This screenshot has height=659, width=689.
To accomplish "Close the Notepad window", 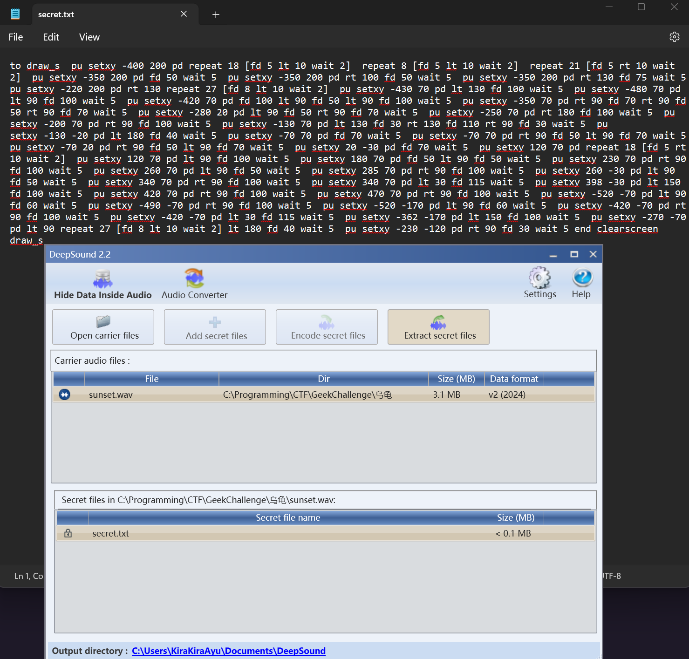I will [x=674, y=7].
